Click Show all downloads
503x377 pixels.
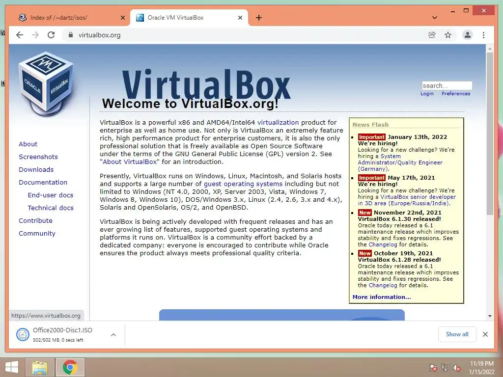(457, 334)
